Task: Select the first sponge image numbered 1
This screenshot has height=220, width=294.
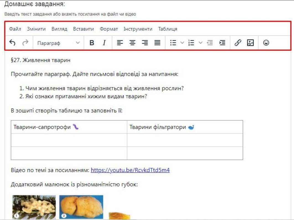Action: [x=34, y=207]
